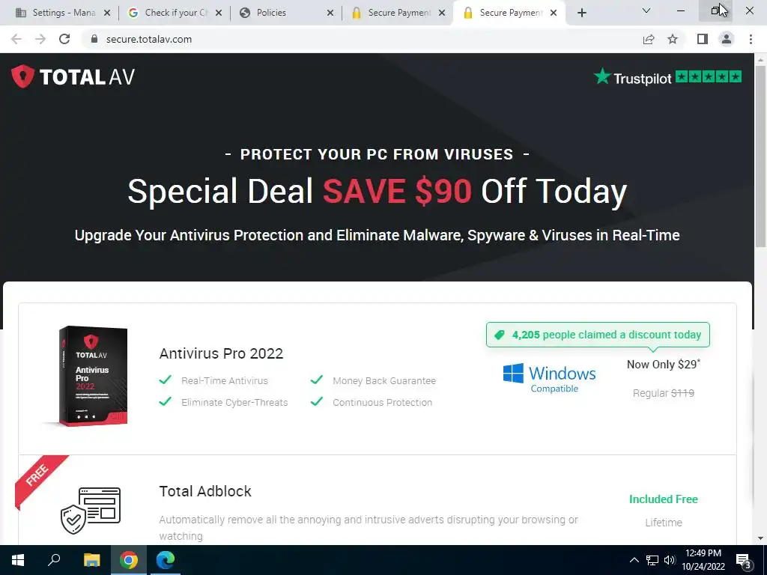Show hidden system tray icons

(634, 560)
